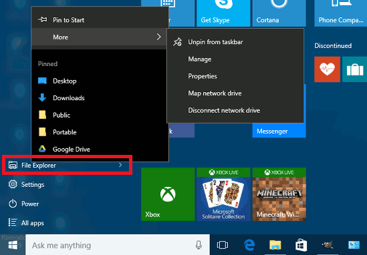Click the Google Drive triangle icon

(42, 149)
